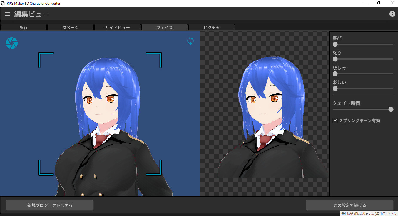Click the camera capture aperture icon
Screen dimensions: 398x216
click(x=11, y=43)
